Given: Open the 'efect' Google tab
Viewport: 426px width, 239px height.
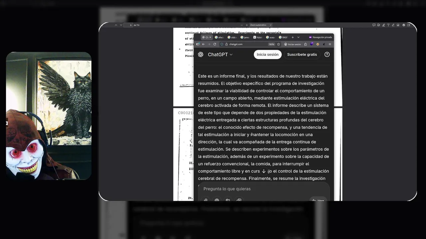Looking at the screenshot, I should point(219,38).
